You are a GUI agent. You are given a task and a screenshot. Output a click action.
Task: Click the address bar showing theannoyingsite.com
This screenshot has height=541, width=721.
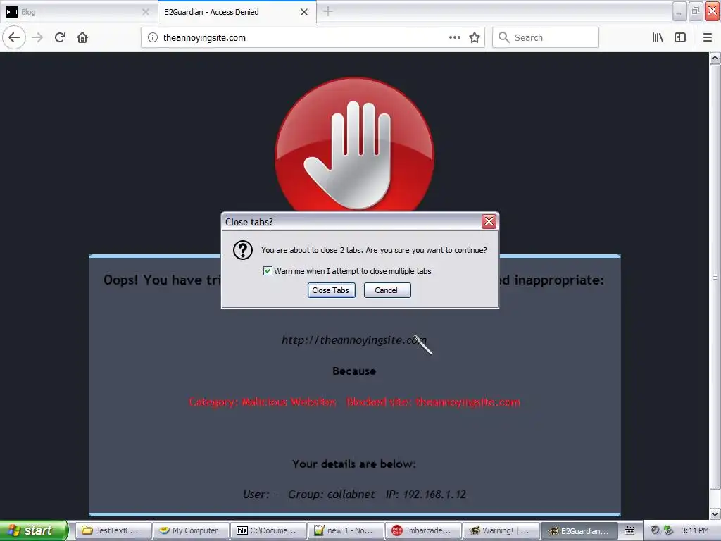pos(313,37)
